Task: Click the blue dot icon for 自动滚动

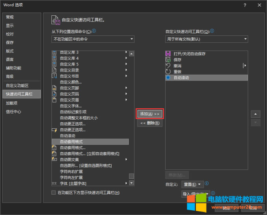Action: point(168,78)
